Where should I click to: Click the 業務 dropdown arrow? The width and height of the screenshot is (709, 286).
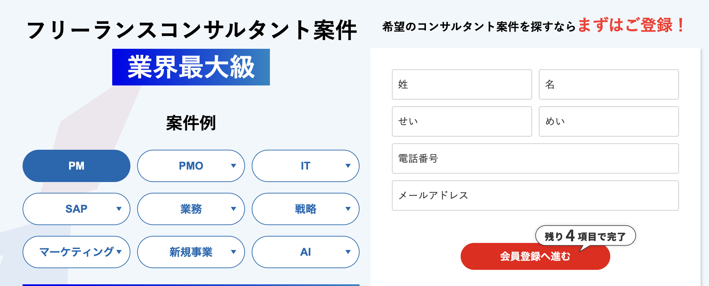pos(233,209)
